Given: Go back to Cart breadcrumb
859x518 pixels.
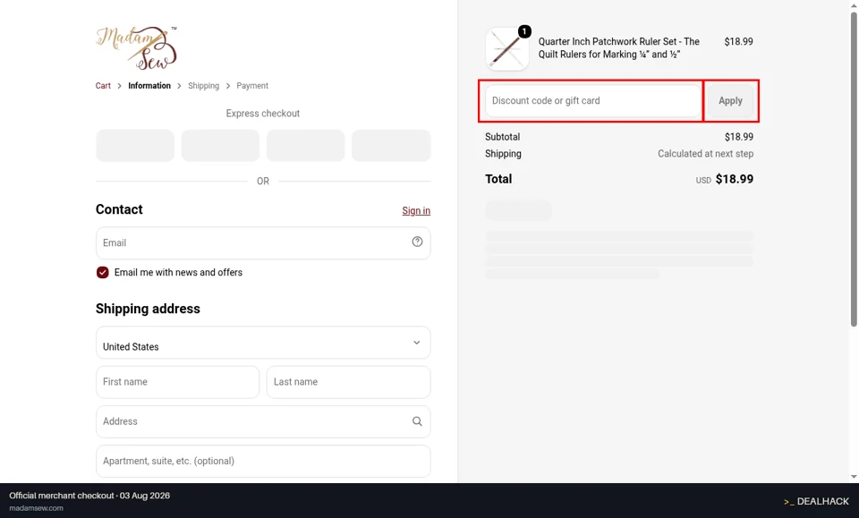Looking at the screenshot, I should click(x=103, y=85).
